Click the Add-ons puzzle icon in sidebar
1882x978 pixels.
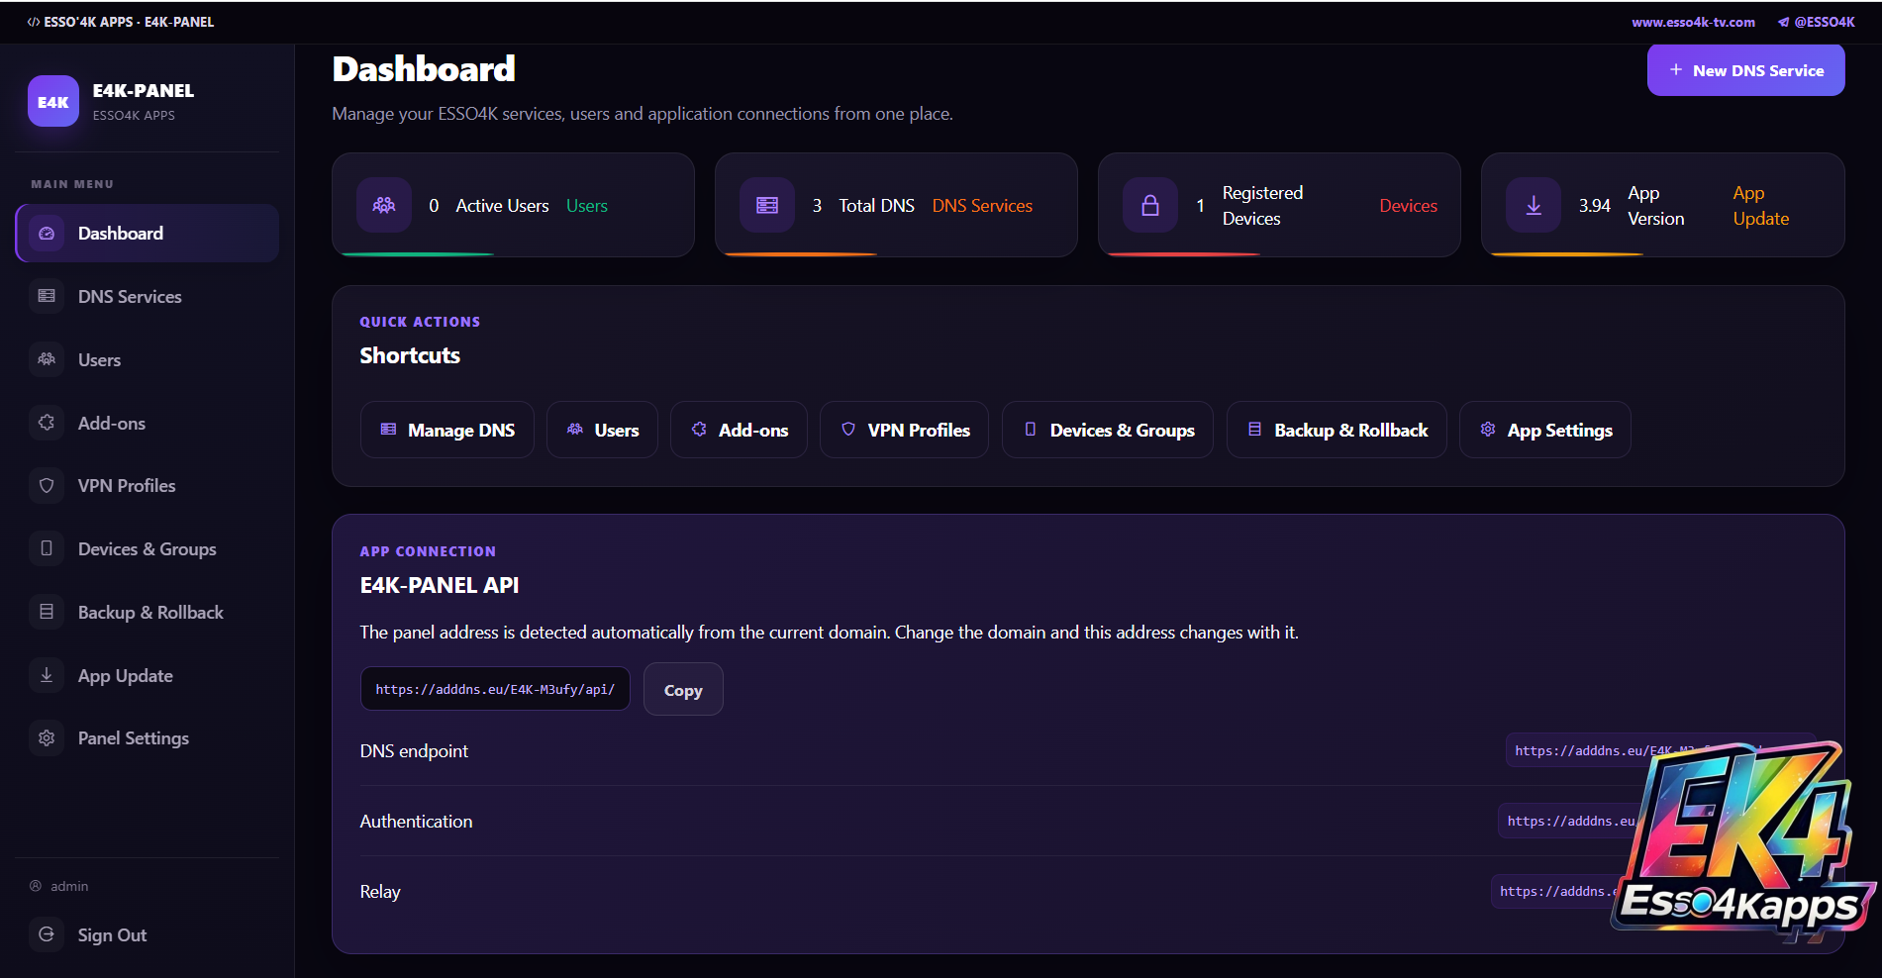coord(47,423)
